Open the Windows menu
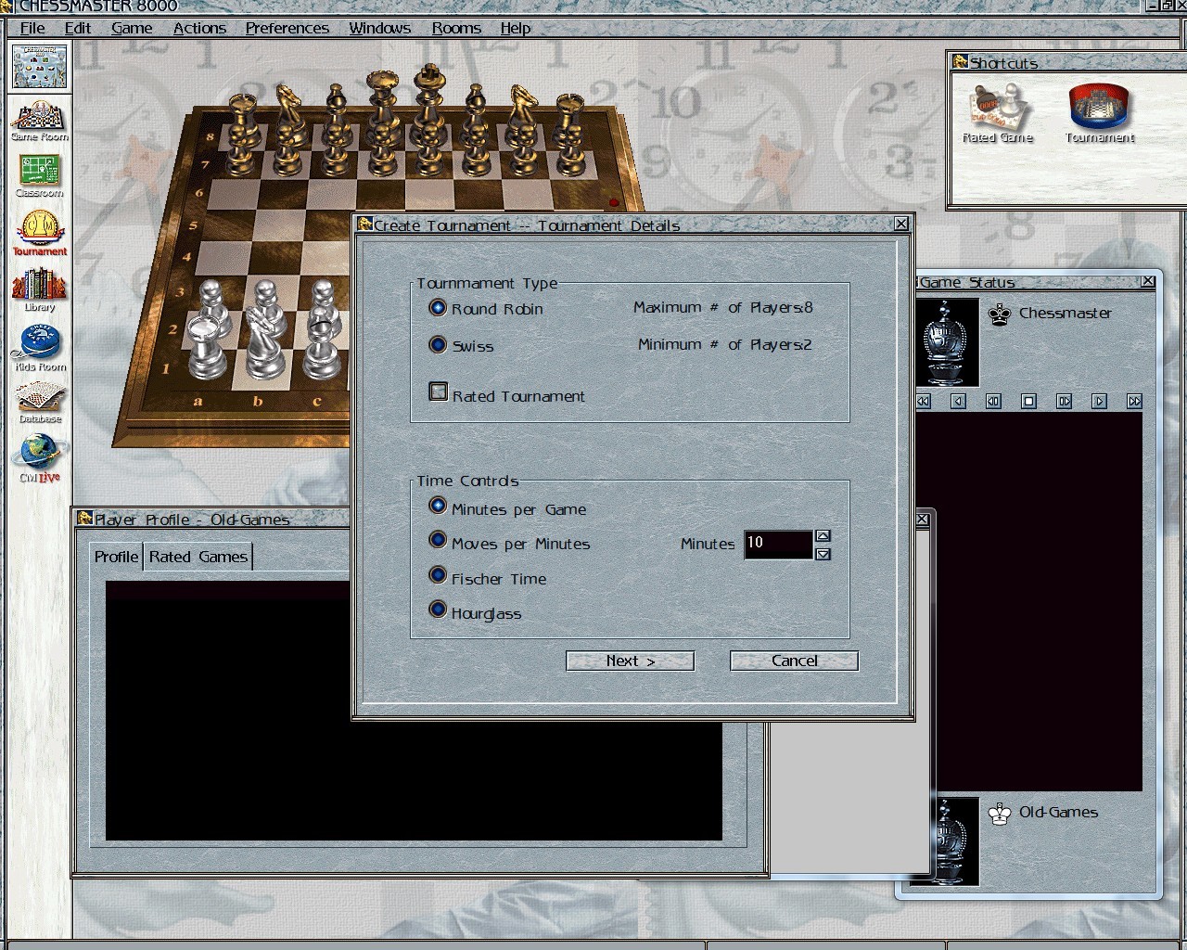The height and width of the screenshot is (950, 1187). pyautogui.click(x=380, y=28)
